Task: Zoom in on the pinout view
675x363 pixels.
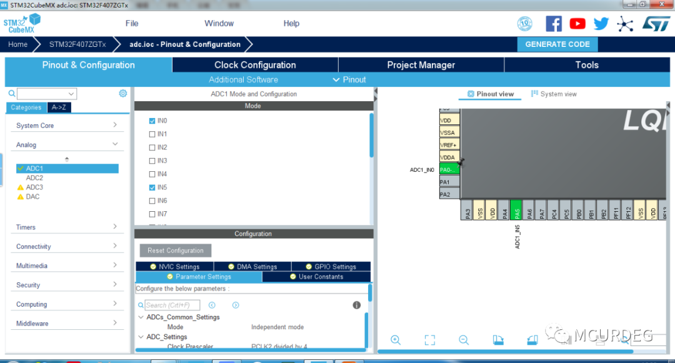Action: 396,340
